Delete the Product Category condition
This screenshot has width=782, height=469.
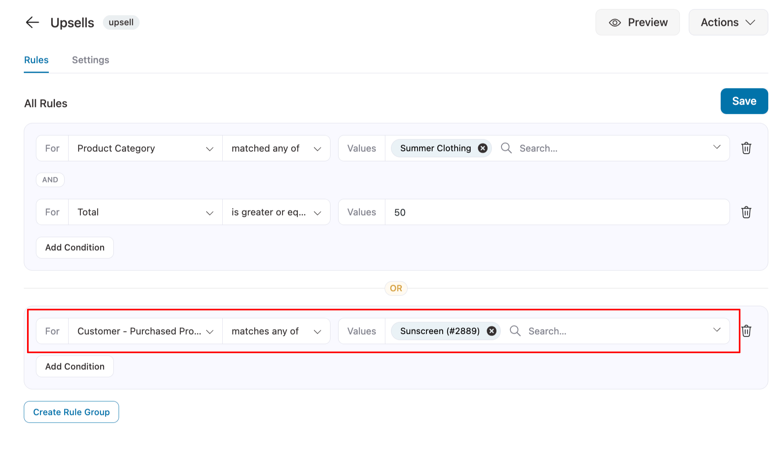pos(746,148)
